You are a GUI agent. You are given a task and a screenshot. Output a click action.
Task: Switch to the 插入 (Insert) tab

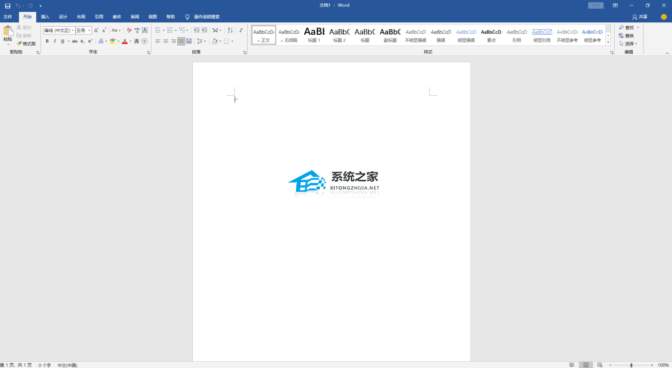click(45, 17)
